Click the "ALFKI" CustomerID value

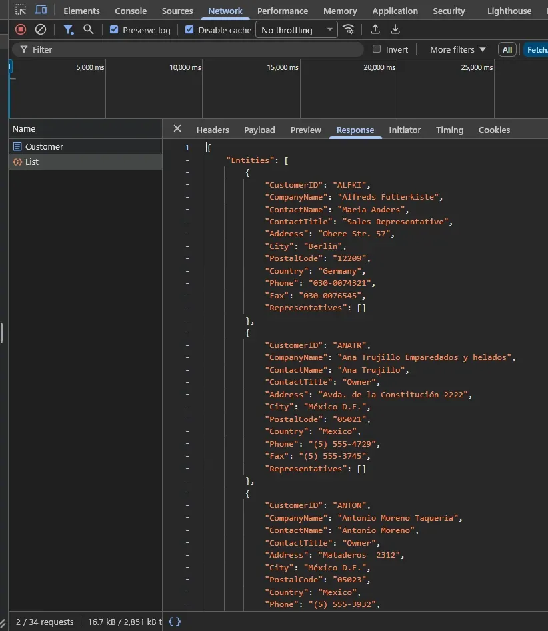[x=349, y=185]
